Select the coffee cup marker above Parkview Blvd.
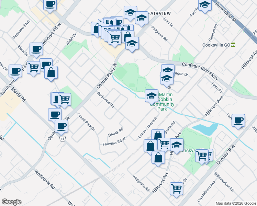This screenshot has width=257, height=206. click(50, 5)
